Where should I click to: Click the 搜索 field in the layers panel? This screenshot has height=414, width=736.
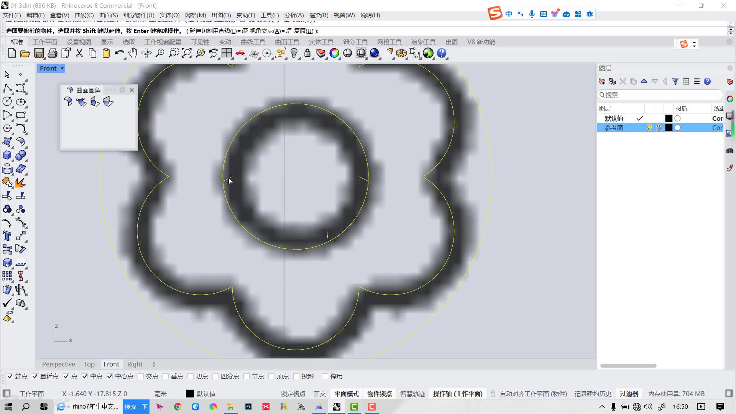660,95
